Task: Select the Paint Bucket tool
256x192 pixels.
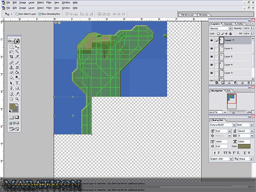Action: pyautogui.click(x=17, y=72)
